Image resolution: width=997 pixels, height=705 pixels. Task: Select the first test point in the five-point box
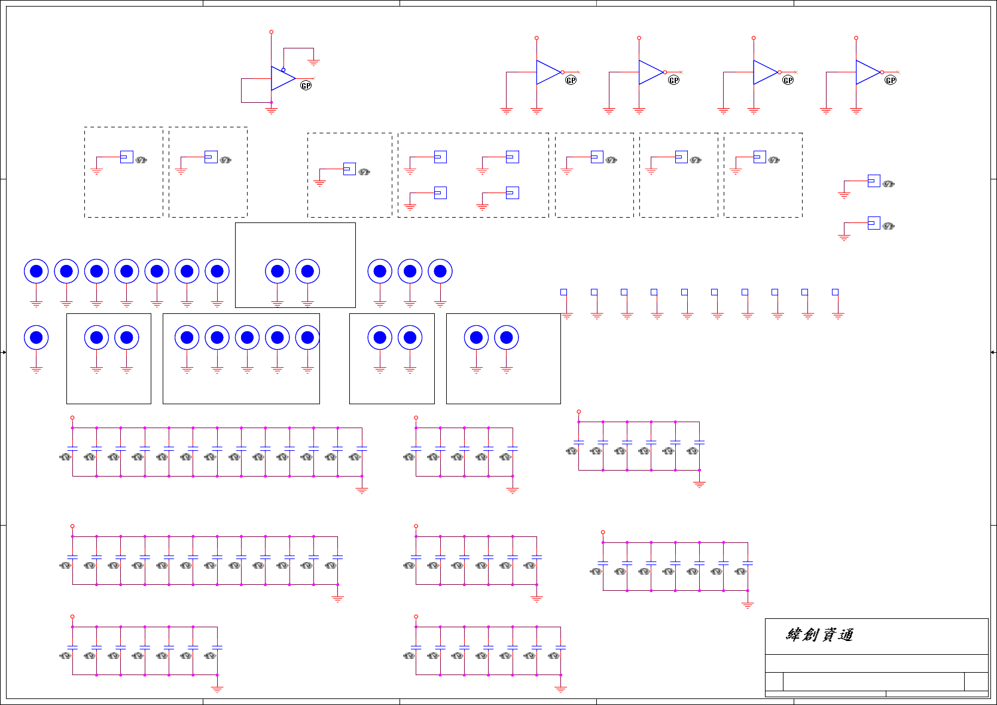click(x=187, y=338)
